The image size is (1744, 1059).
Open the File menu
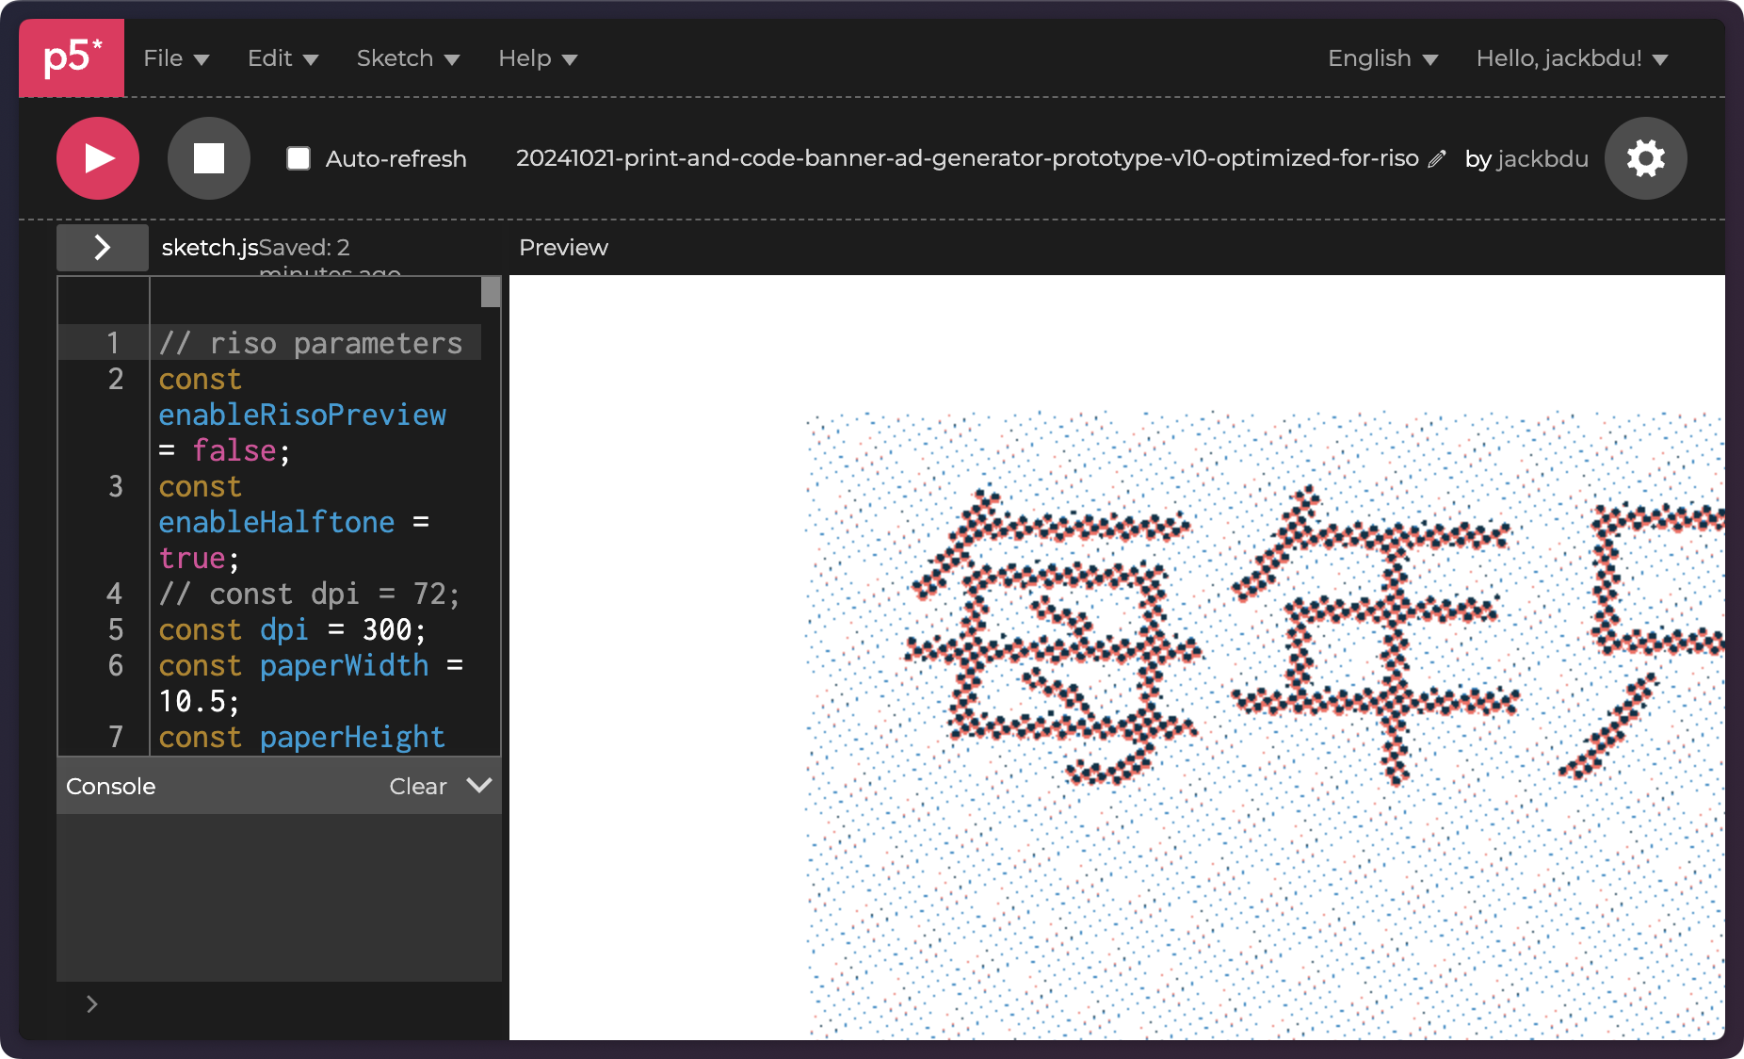[176, 58]
